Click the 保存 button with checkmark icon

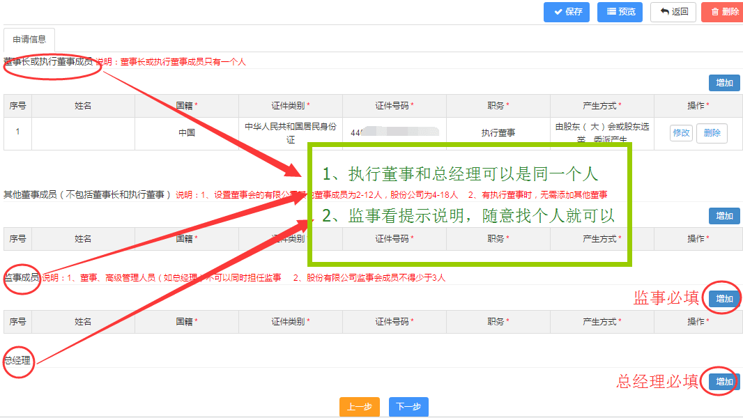coord(567,12)
